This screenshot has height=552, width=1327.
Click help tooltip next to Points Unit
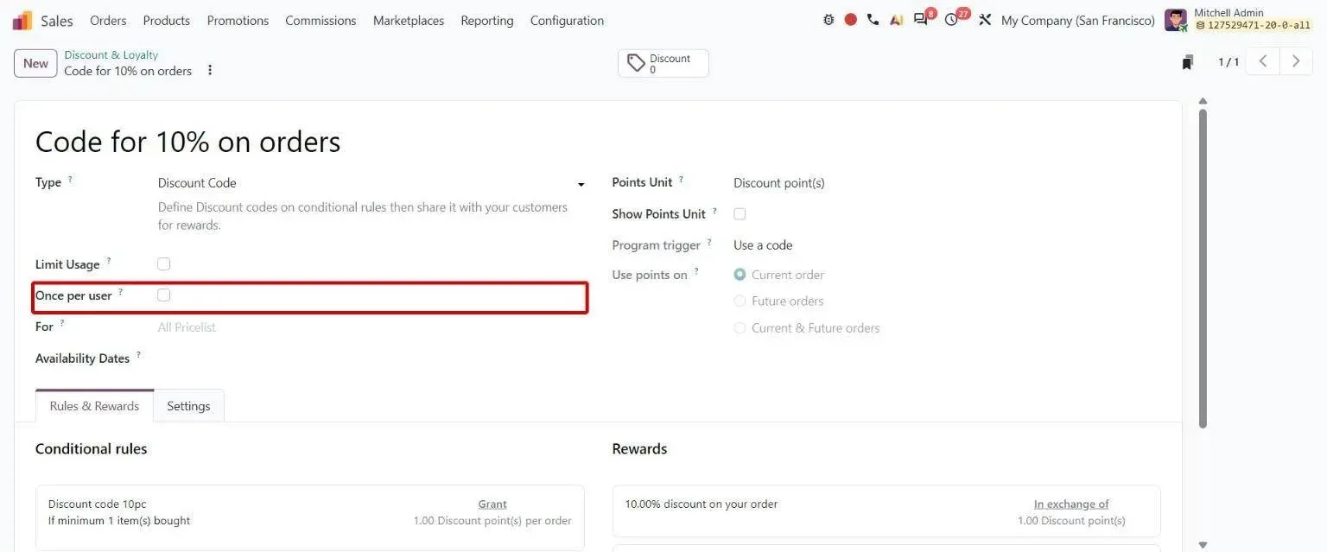[x=681, y=180]
